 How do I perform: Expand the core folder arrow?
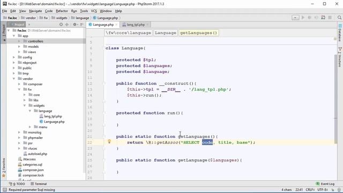click(x=25, y=95)
